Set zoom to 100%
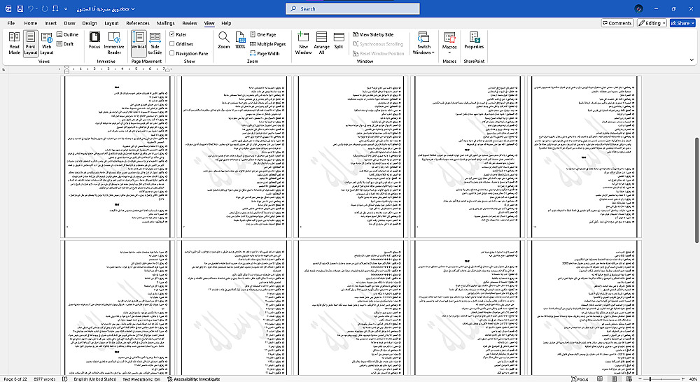 pos(240,41)
